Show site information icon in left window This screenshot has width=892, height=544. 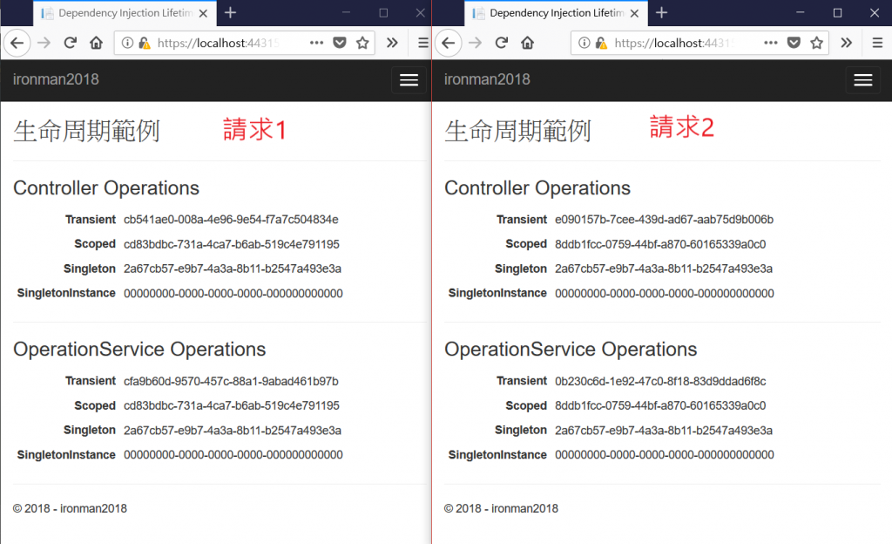pos(127,43)
